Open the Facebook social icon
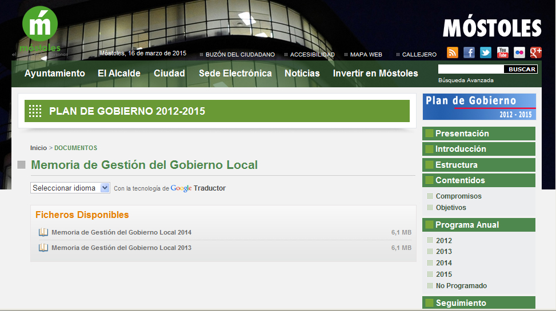 [x=469, y=52]
